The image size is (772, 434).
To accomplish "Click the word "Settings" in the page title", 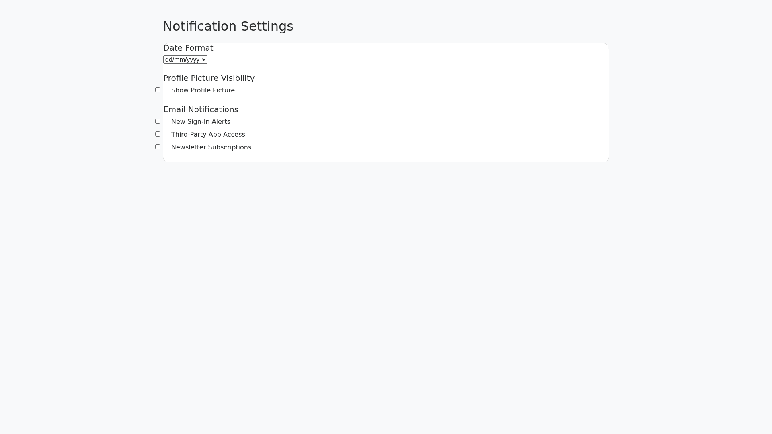I will tap(267, 26).
